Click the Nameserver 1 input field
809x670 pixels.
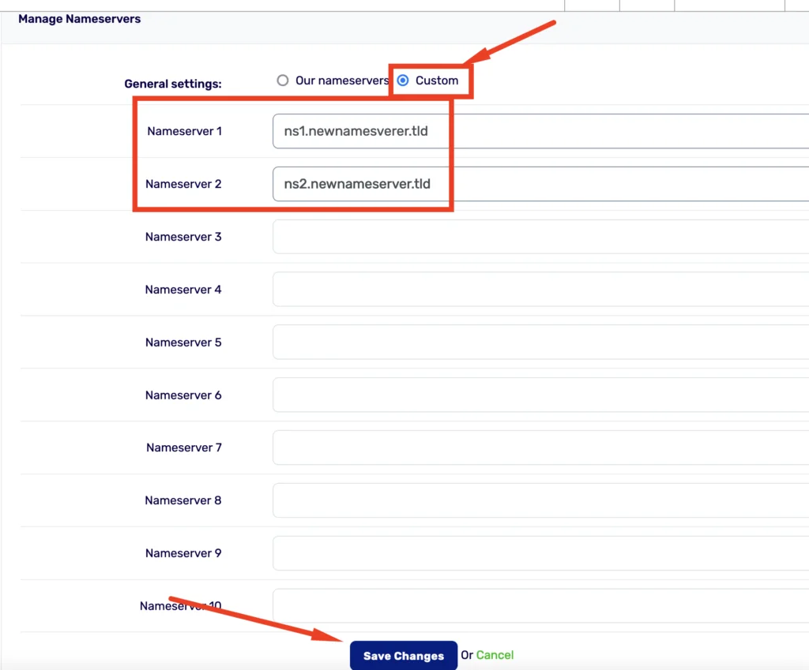(540, 131)
